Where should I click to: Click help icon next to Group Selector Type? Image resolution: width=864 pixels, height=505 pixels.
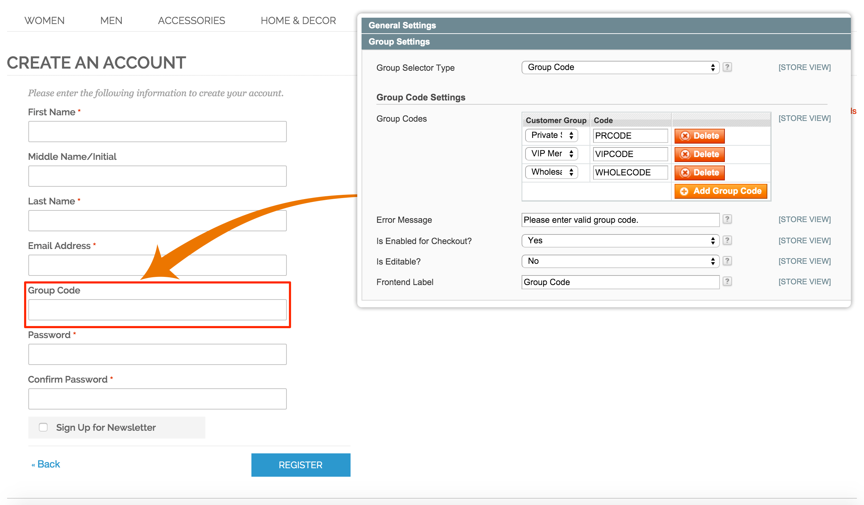(727, 67)
